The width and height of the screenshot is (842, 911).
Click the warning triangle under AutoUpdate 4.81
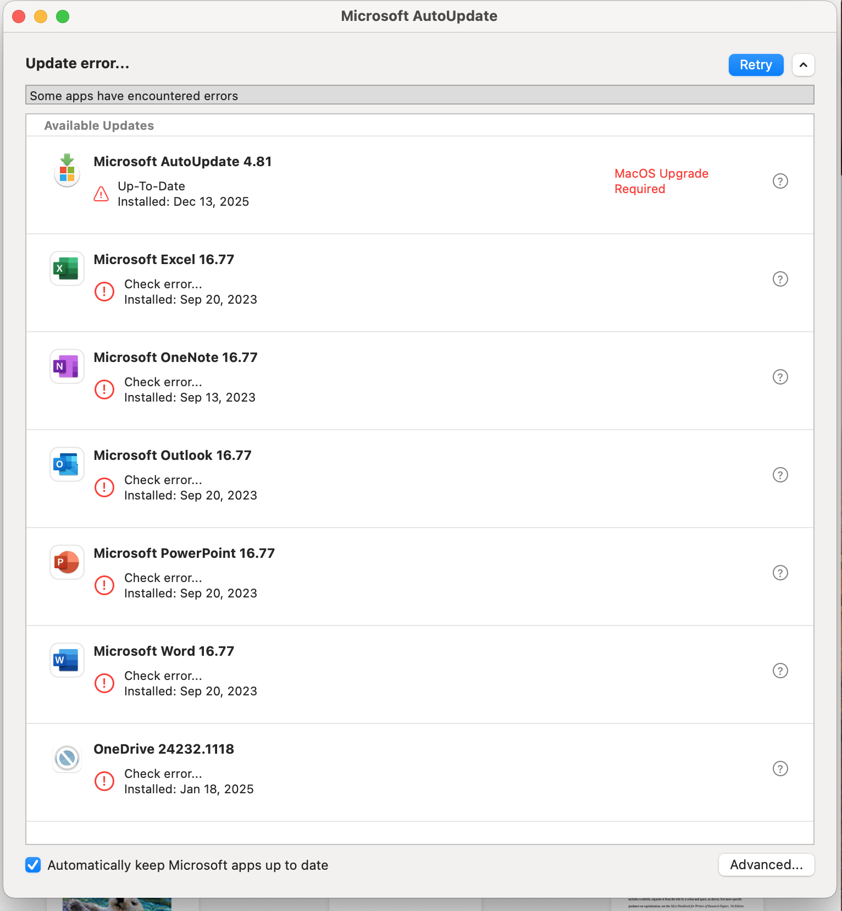click(x=101, y=194)
